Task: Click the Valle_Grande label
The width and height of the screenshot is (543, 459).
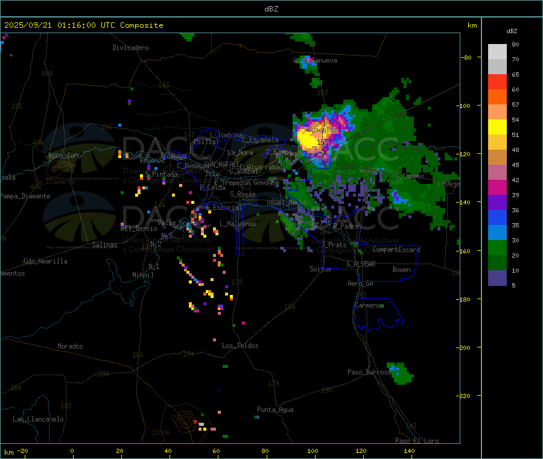Action: (179, 222)
